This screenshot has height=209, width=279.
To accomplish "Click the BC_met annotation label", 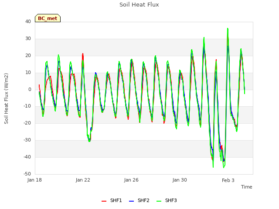I will pos(48,18).
